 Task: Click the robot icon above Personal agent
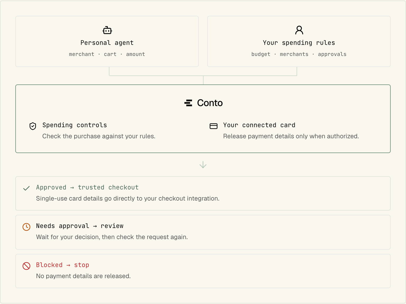tap(107, 30)
